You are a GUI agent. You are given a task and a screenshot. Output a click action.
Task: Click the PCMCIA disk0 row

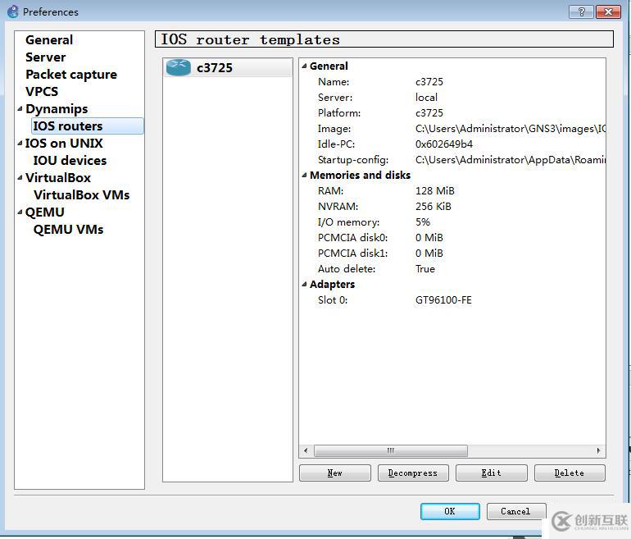tap(452, 238)
